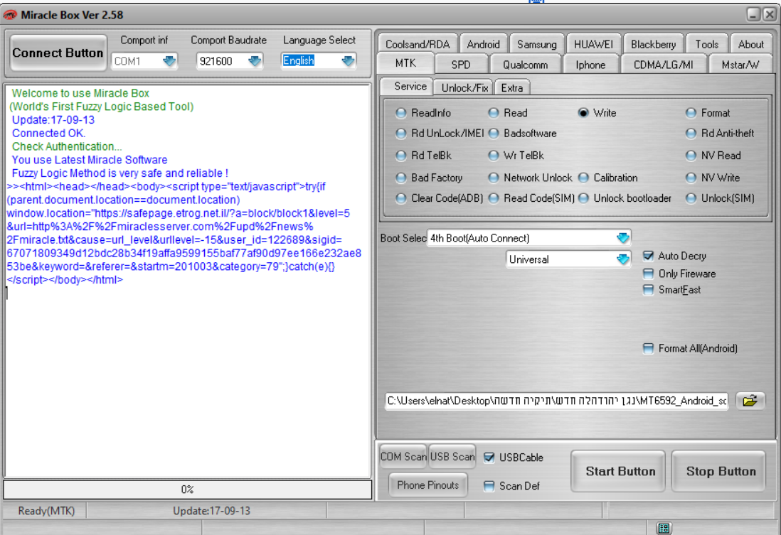The height and width of the screenshot is (535, 781).
Task: Click the 'Connected OK.' log line
Action: pyautogui.click(x=49, y=134)
